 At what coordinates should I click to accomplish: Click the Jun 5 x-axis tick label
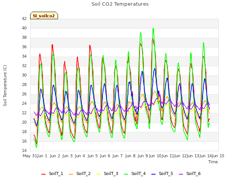(x=93, y=156)
